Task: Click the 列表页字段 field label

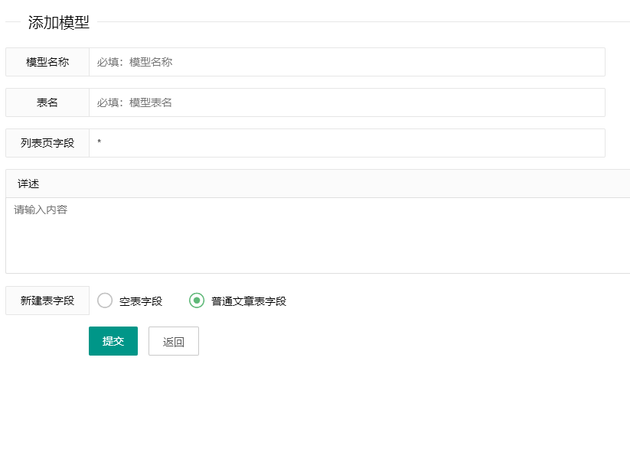Action: click(x=47, y=143)
